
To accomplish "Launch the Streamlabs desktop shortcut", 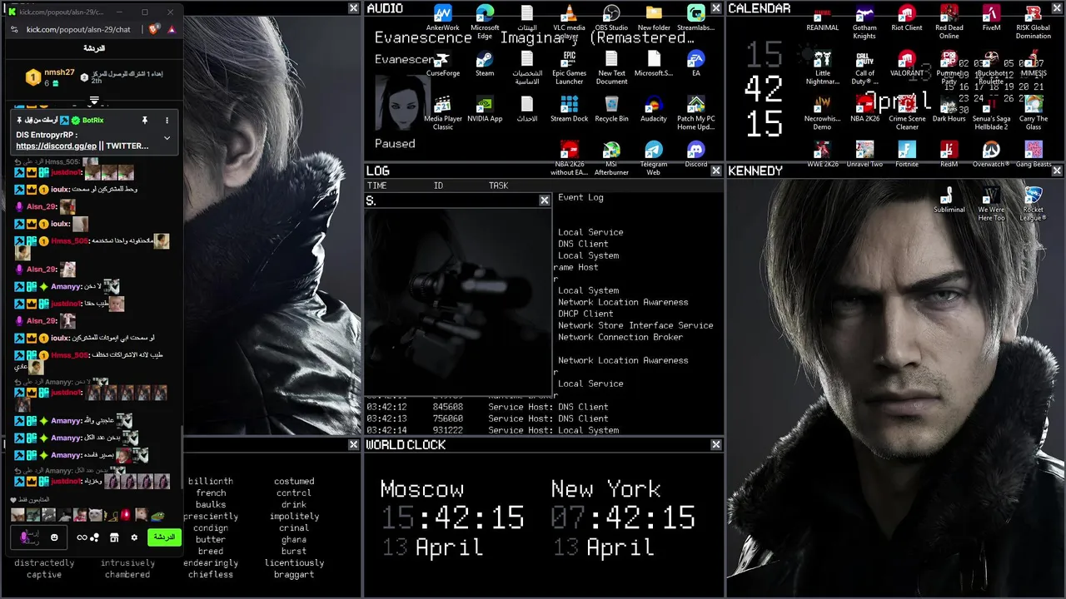I will click(696, 19).
